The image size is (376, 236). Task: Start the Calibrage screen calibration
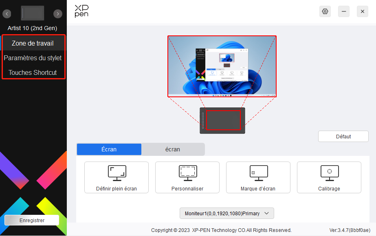click(x=329, y=177)
